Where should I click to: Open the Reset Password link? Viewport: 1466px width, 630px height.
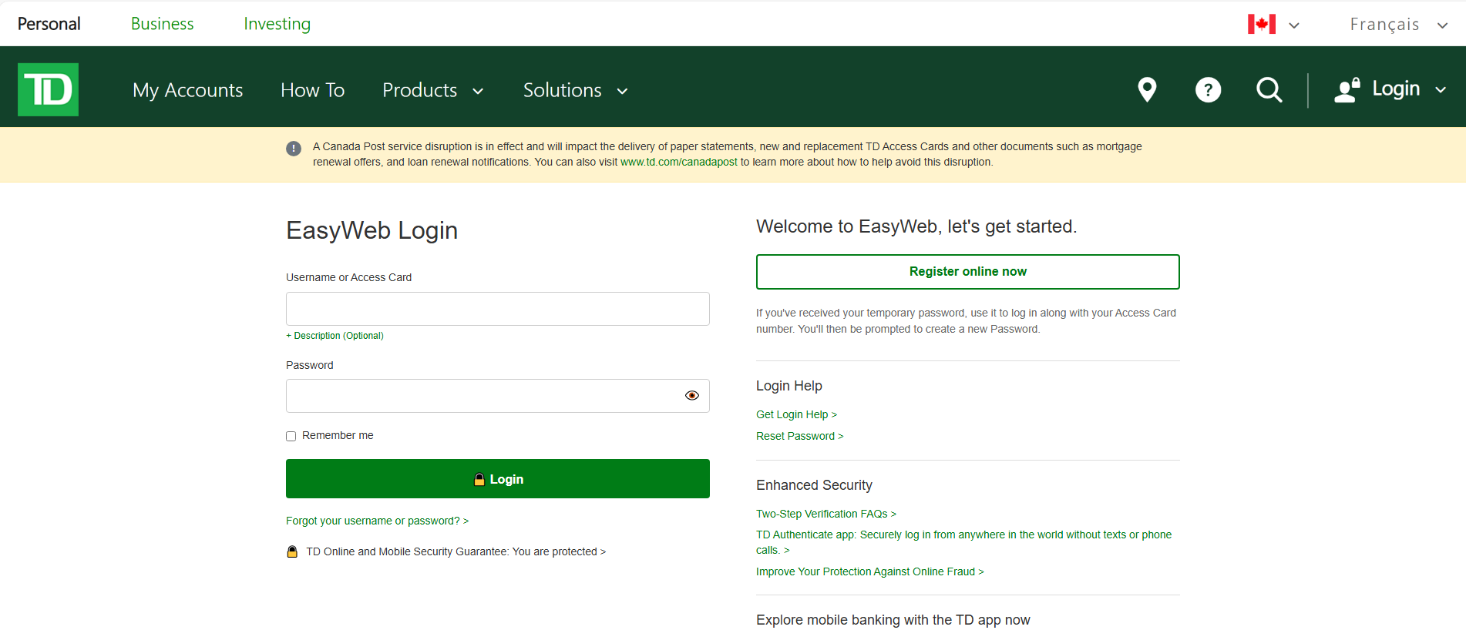point(800,436)
